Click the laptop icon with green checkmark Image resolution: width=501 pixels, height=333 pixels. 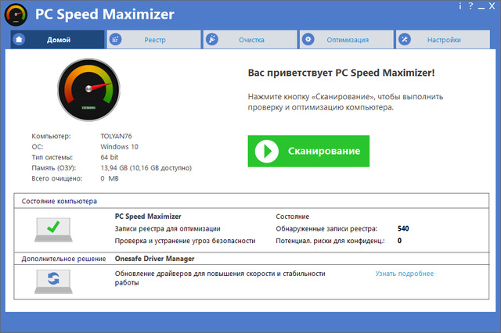pos(52,229)
